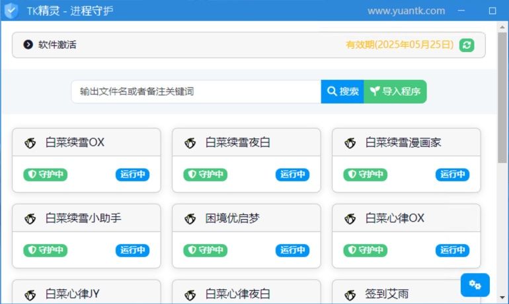Viewport: 509px width, 304px height.
Task: Click 运行中 status of 白菜续雪OX
Action: coord(132,175)
